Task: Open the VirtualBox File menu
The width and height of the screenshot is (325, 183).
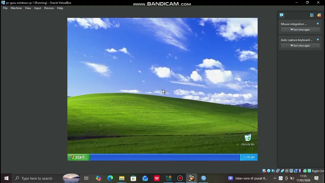Action: pos(5,8)
